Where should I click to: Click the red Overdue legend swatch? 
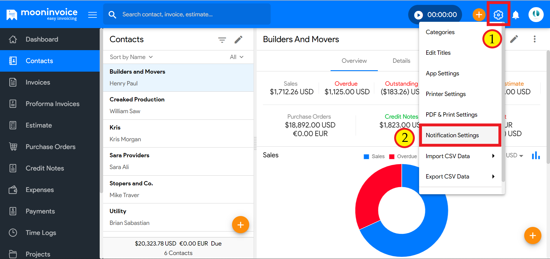pos(392,156)
